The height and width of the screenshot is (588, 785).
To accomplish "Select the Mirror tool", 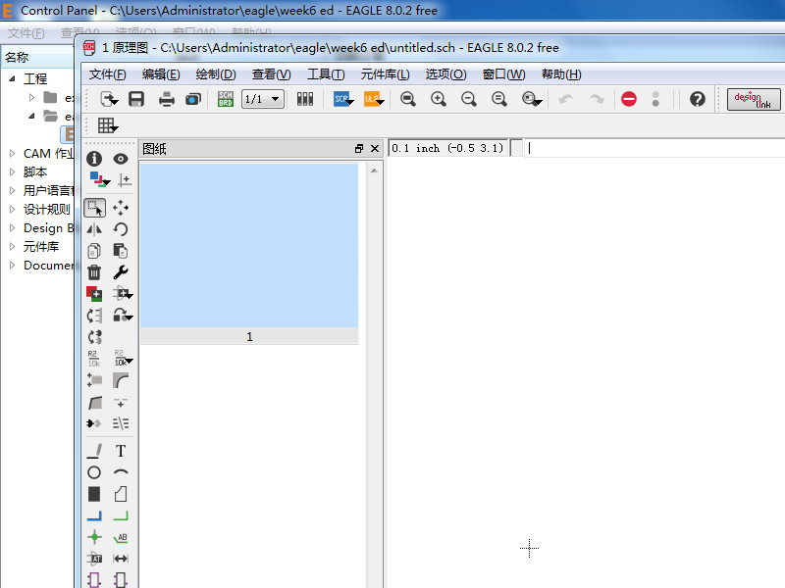I will point(94,229).
